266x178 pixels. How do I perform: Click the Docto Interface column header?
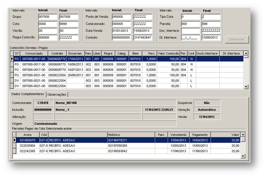(208, 53)
